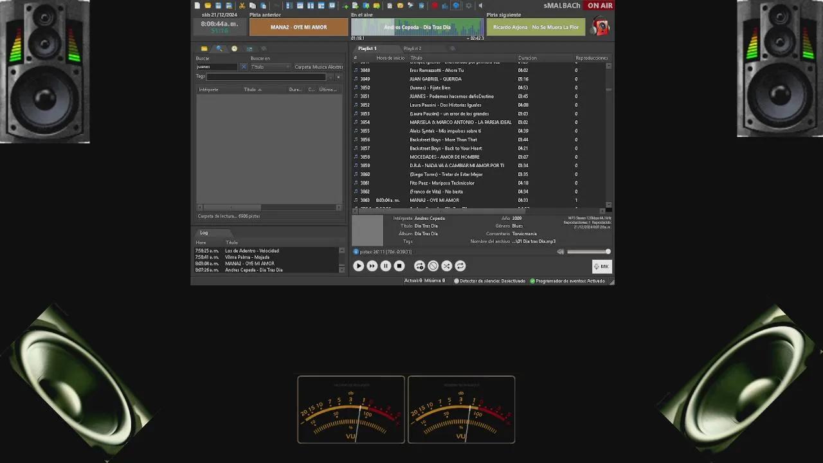Toggle repeat playlist mode

tap(460, 266)
